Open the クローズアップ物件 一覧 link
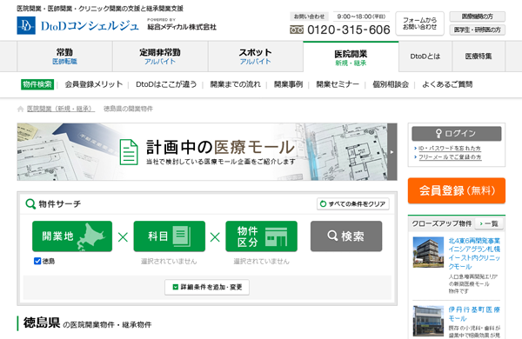Viewport: 522px width, 339px height. click(x=489, y=223)
